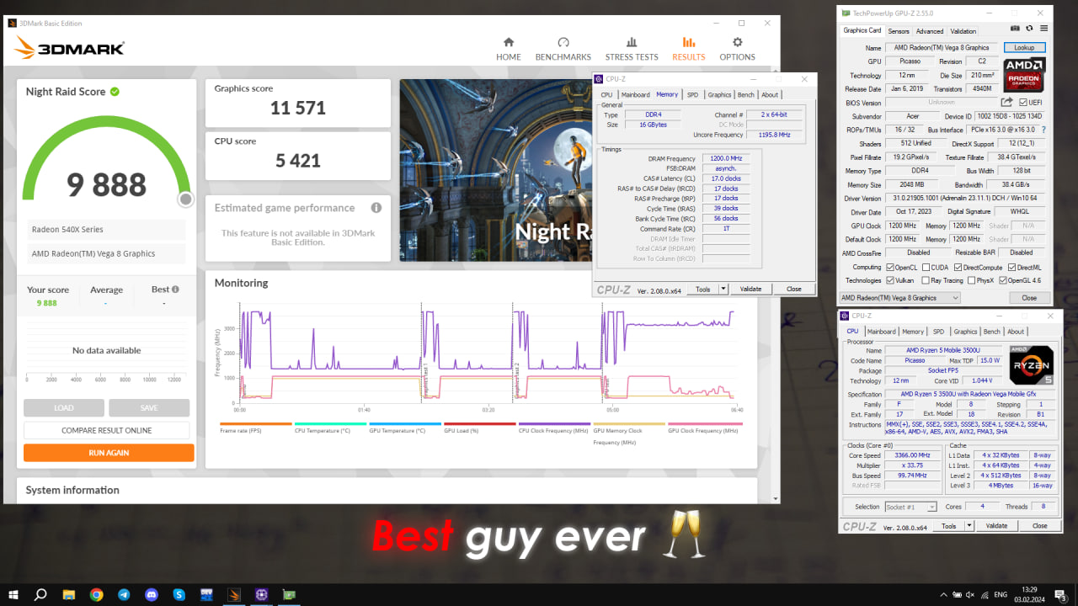
Task: Take a screenshot using GPU-Z camera icon
Action: 1015,29
